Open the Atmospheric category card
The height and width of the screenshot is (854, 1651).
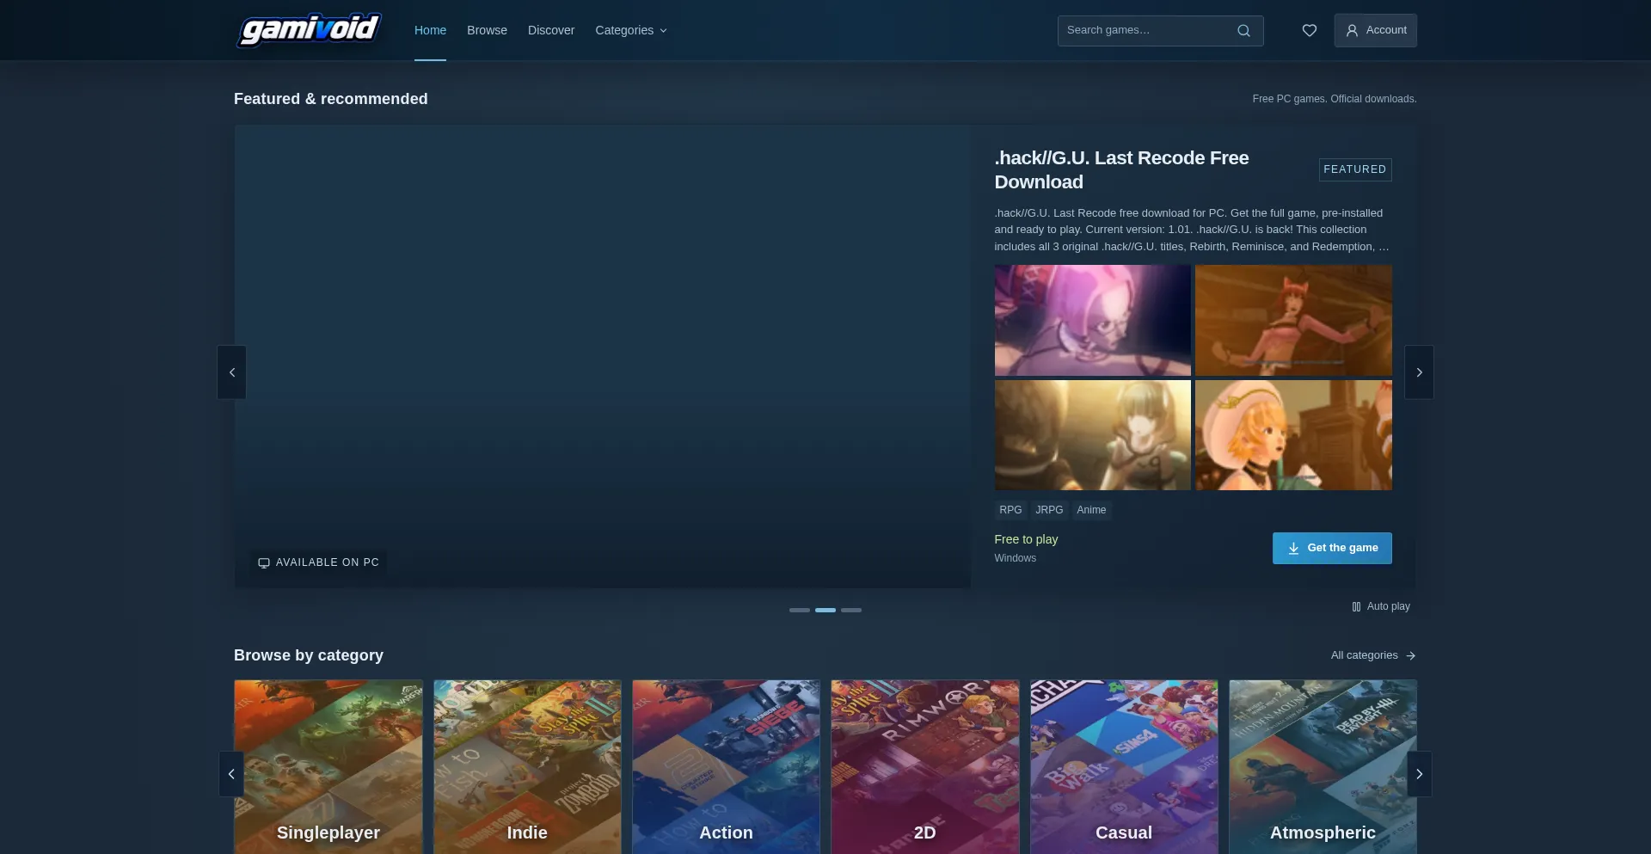tap(1323, 767)
